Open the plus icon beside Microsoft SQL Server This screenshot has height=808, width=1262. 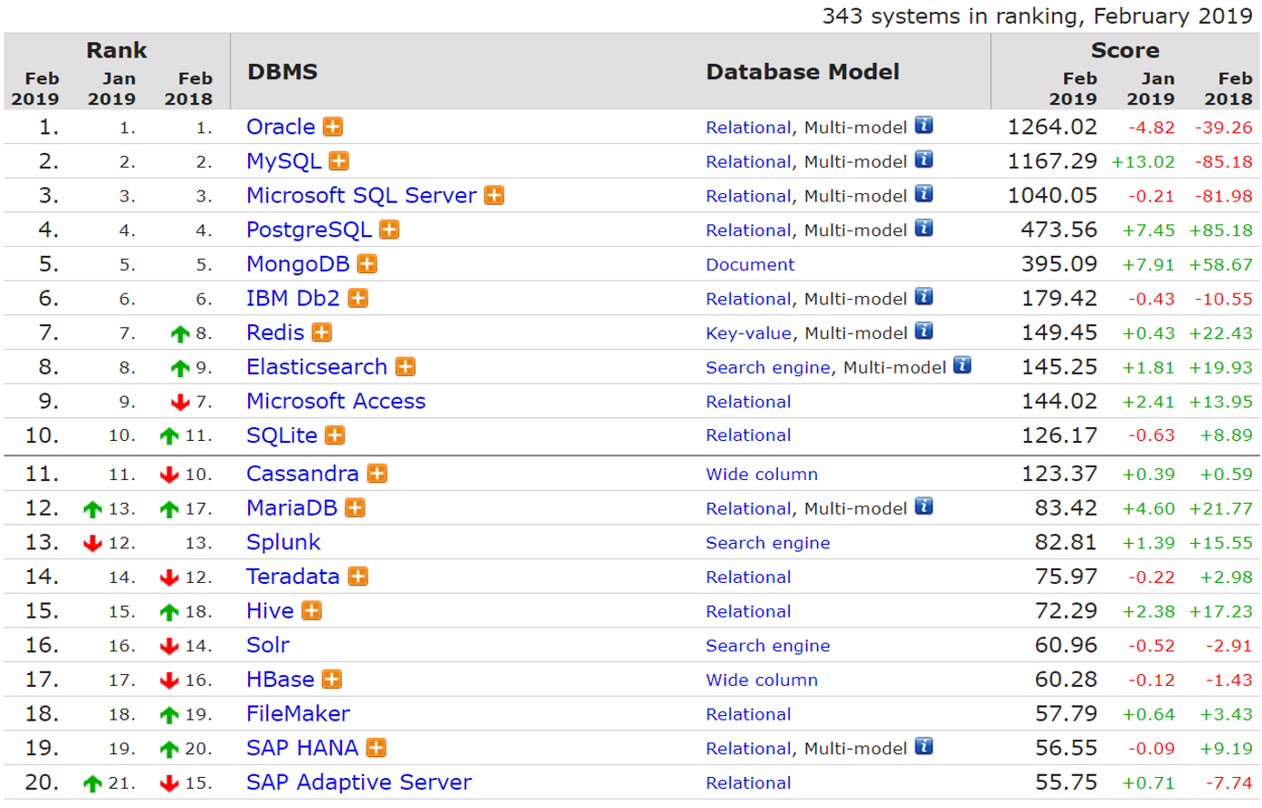(x=494, y=195)
